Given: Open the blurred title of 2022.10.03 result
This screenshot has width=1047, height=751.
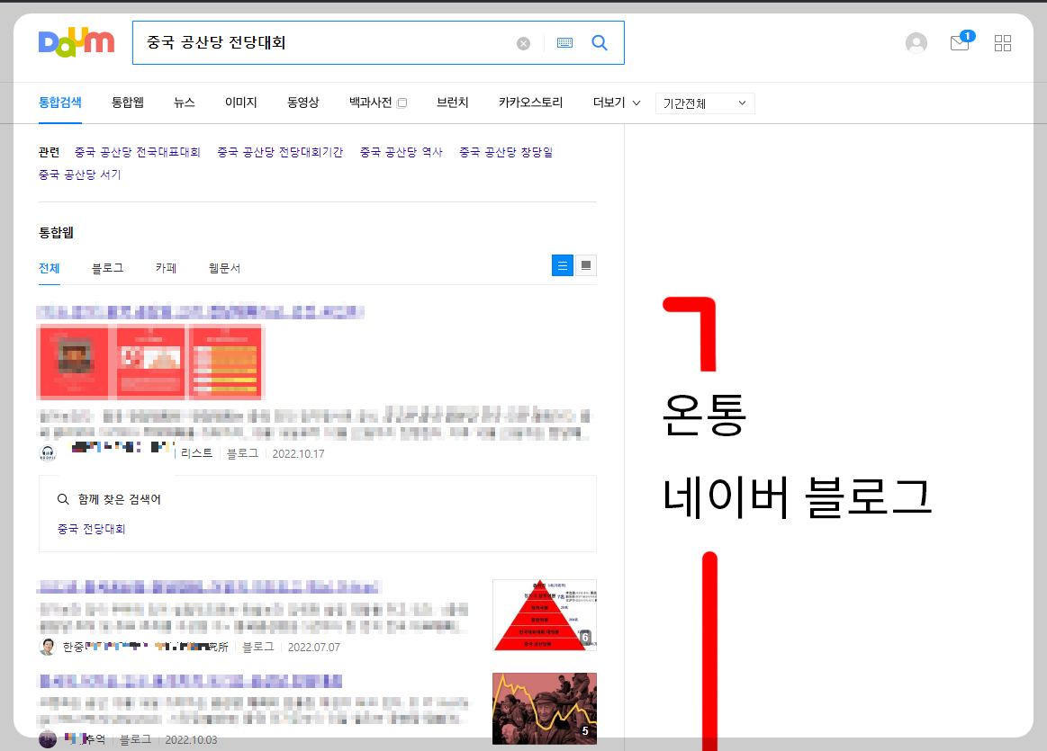Looking at the screenshot, I should click(190, 681).
